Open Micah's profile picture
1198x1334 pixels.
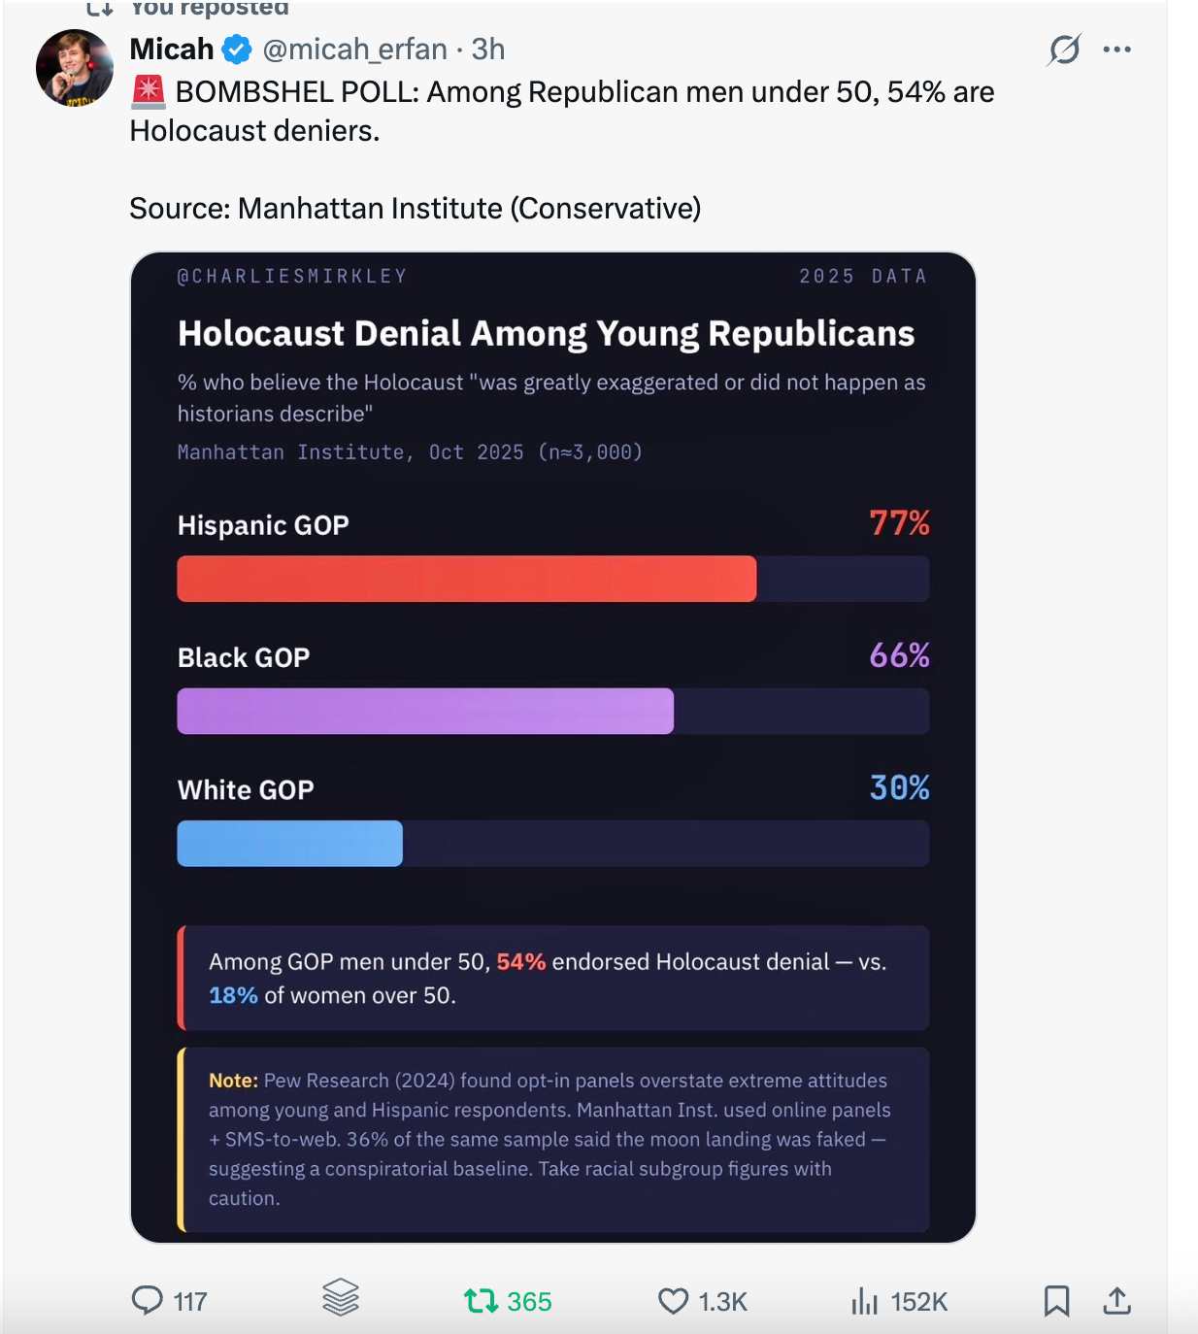[74, 68]
